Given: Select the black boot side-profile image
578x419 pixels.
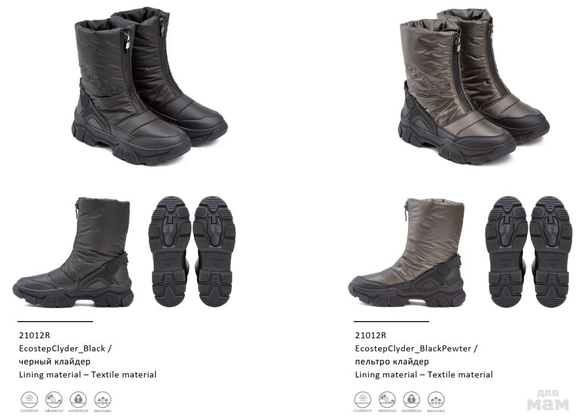Looking at the screenshot, I should [73, 252].
